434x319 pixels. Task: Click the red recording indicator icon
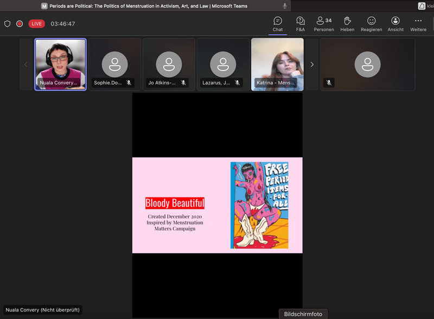(x=20, y=24)
